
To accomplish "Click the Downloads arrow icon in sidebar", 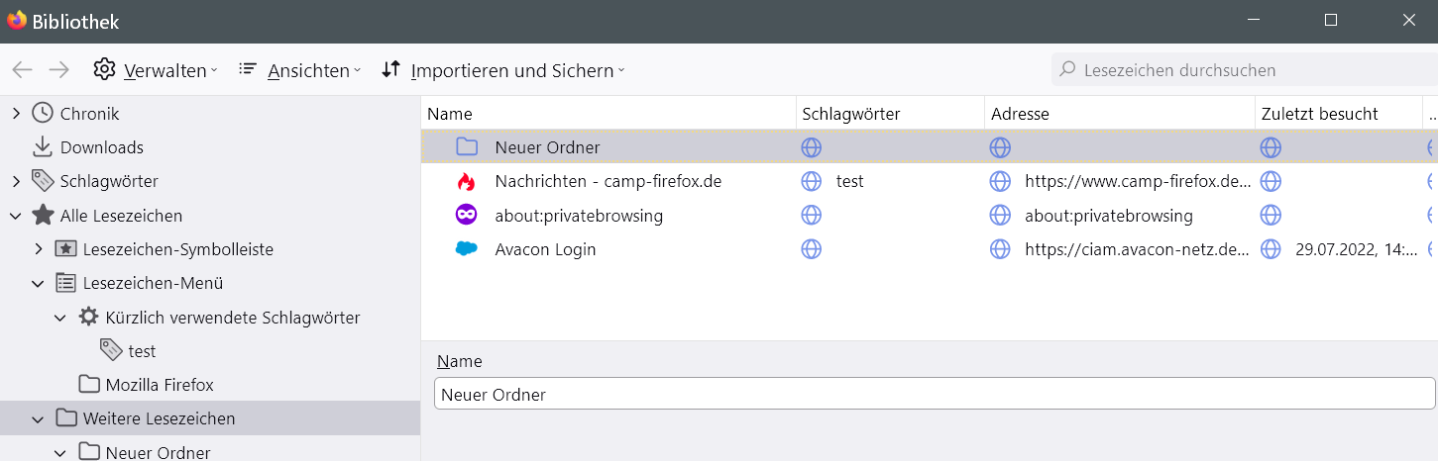I will 43,147.
